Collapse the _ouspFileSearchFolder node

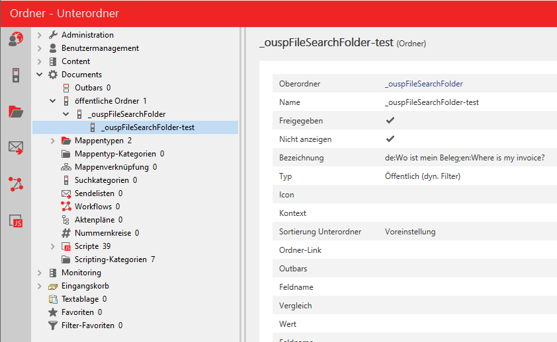point(66,114)
